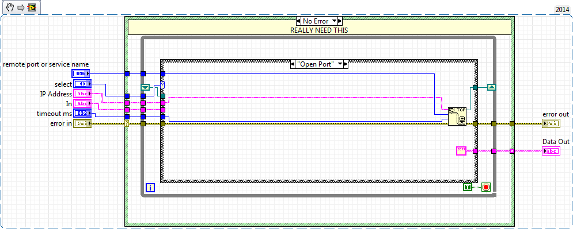Image resolution: width=573 pixels, height=229 pixels.
Task: Click the loop stop condition terminal
Action: coord(486,187)
